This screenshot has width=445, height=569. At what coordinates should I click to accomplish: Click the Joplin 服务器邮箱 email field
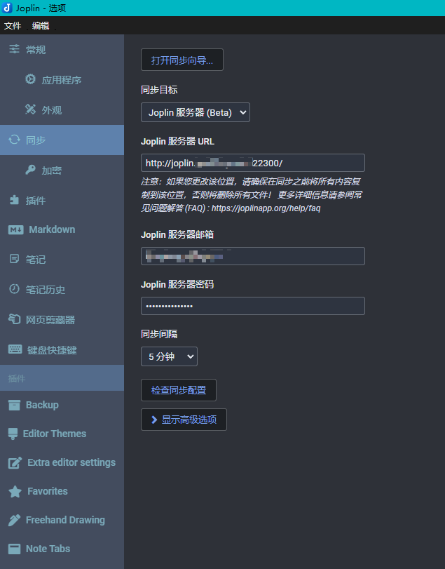[253, 256]
